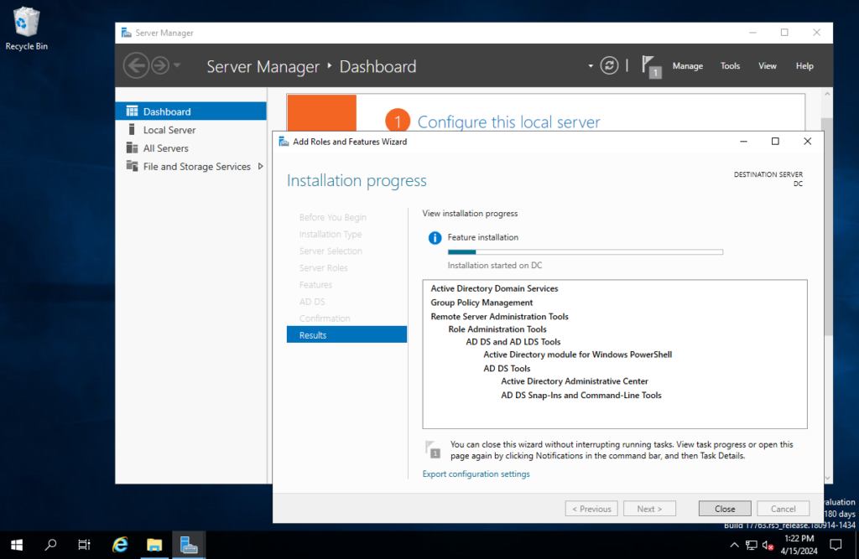
Task: Click the Server Manager title bar icon
Action: (x=127, y=33)
